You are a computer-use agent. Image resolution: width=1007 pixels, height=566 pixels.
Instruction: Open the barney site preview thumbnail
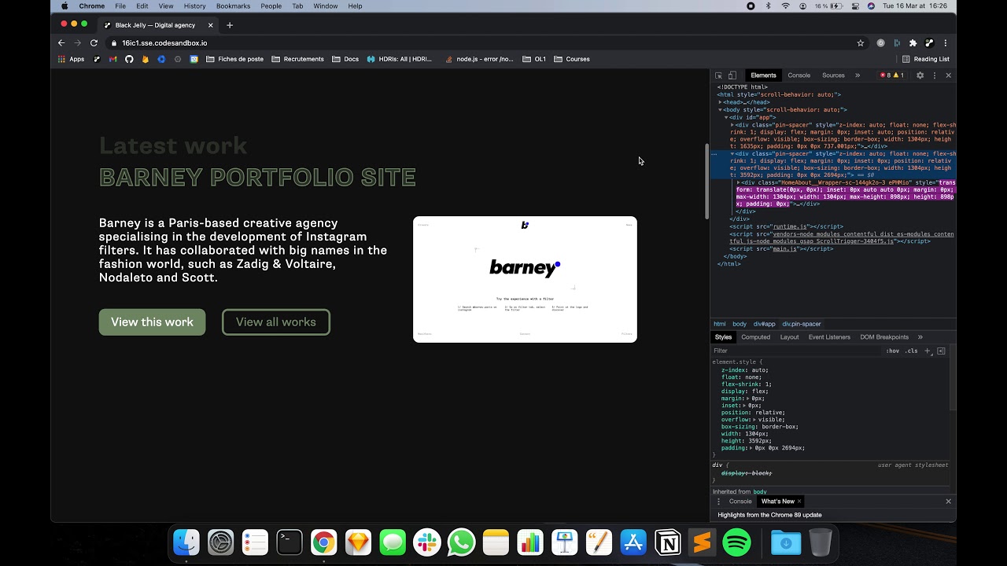click(x=525, y=279)
